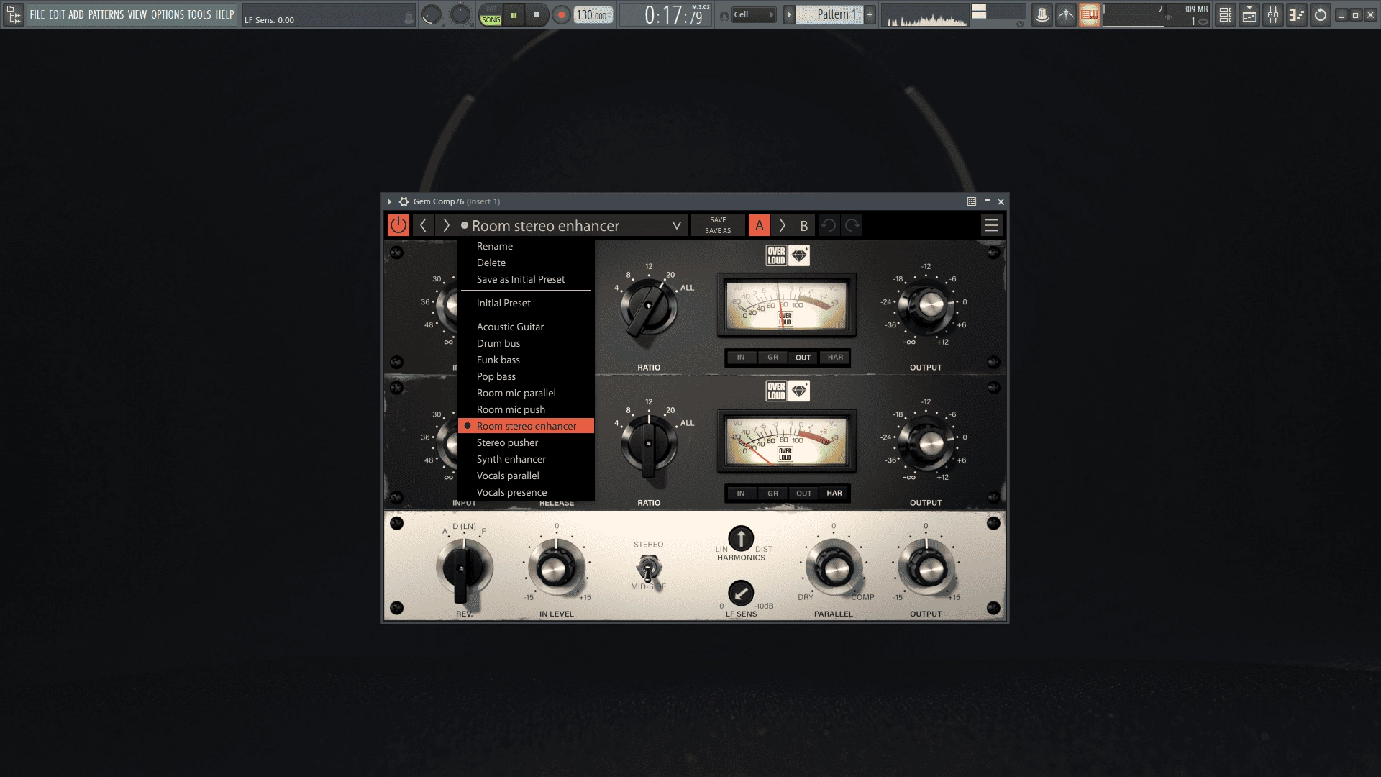Open the PATTERNS menu
The height and width of the screenshot is (777, 1381).
(x=106, y=14)
